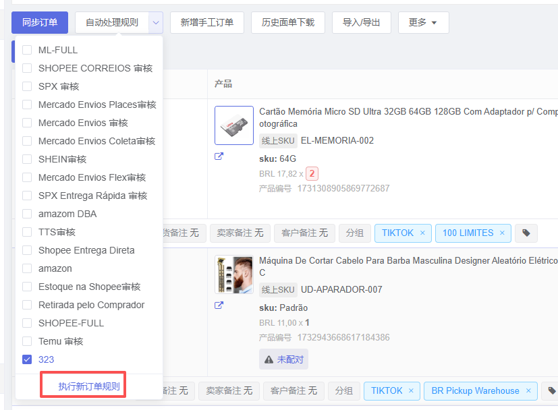The image size is (558, 410).
Task: Open external link icon under hair clipper thumbnail
Action: (x=219, y=305)
